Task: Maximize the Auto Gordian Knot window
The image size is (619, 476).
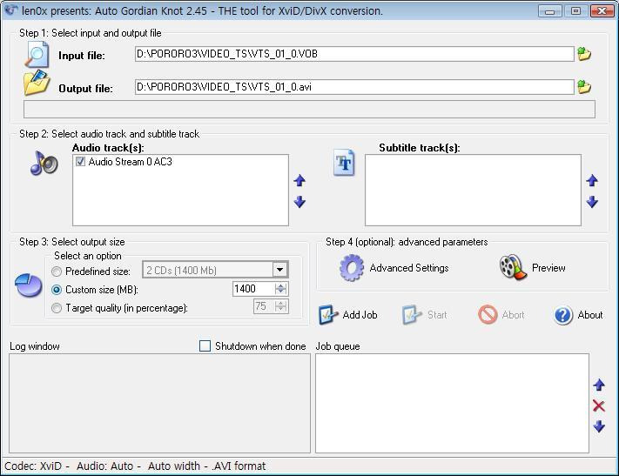Action: (x=576, y=11)
